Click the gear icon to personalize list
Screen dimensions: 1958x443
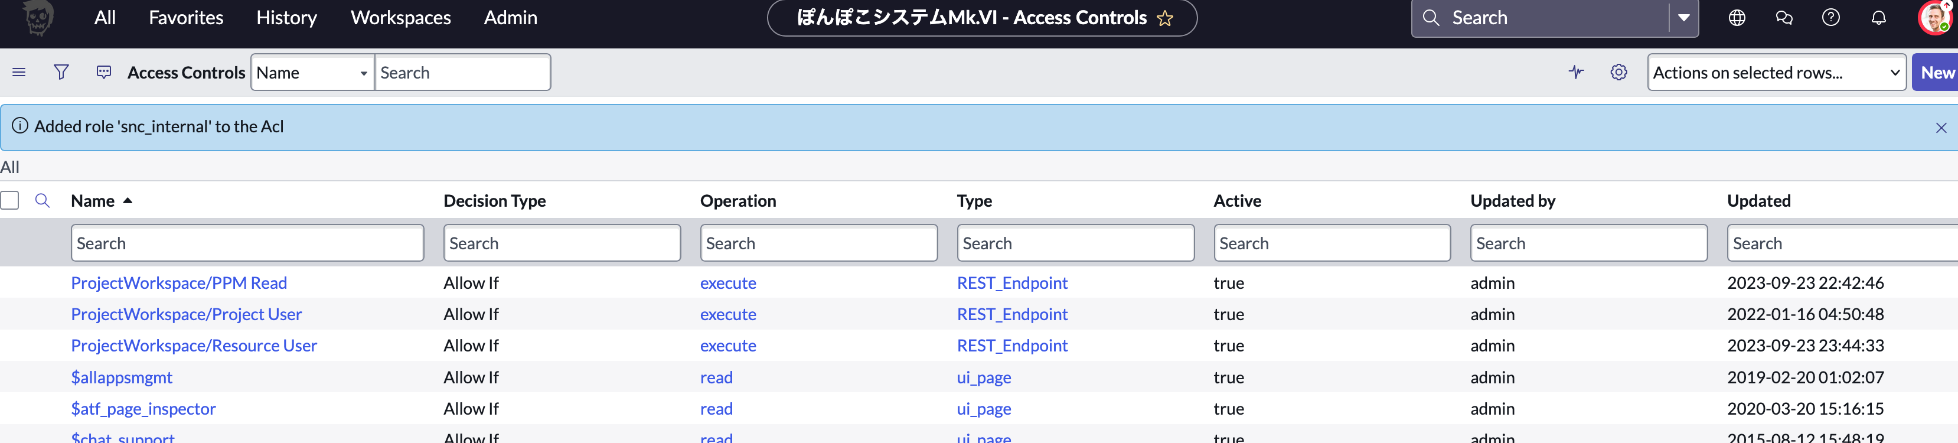(1618, 72)
